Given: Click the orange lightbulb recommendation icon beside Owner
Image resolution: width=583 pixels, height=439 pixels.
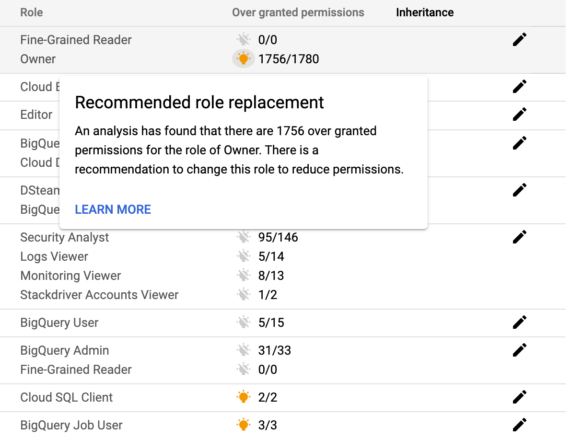Looking at the screenshot, I should (244, 59).
